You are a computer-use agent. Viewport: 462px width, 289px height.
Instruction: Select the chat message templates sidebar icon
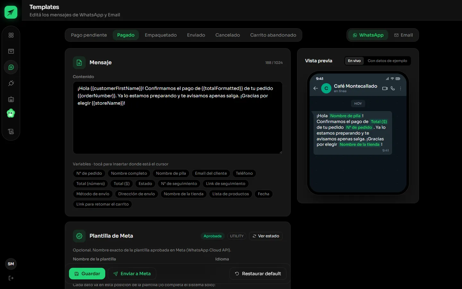point(11,67)
